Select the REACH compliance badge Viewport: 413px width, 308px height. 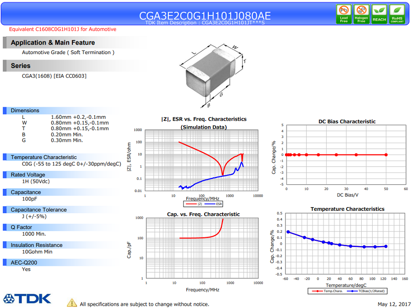point(380,14)
